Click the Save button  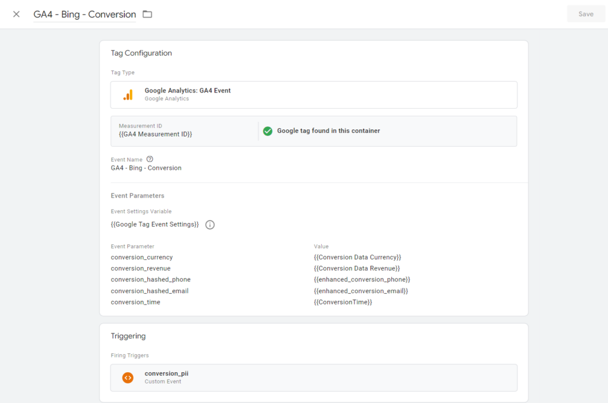585,14
